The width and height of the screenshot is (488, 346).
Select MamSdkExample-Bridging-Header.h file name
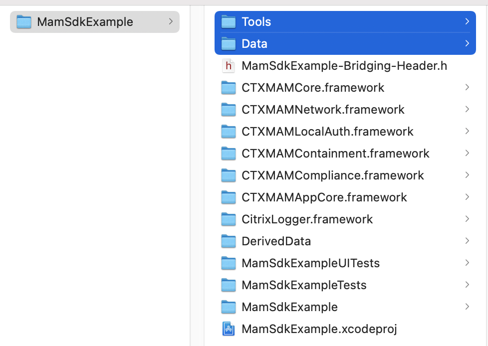[x=344, y=66]
